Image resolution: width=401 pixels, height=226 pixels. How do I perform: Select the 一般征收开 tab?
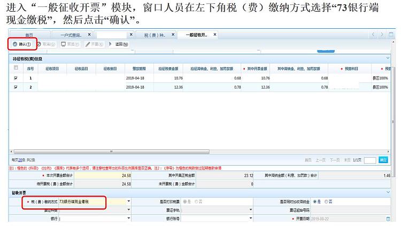(x=196, y=35)
